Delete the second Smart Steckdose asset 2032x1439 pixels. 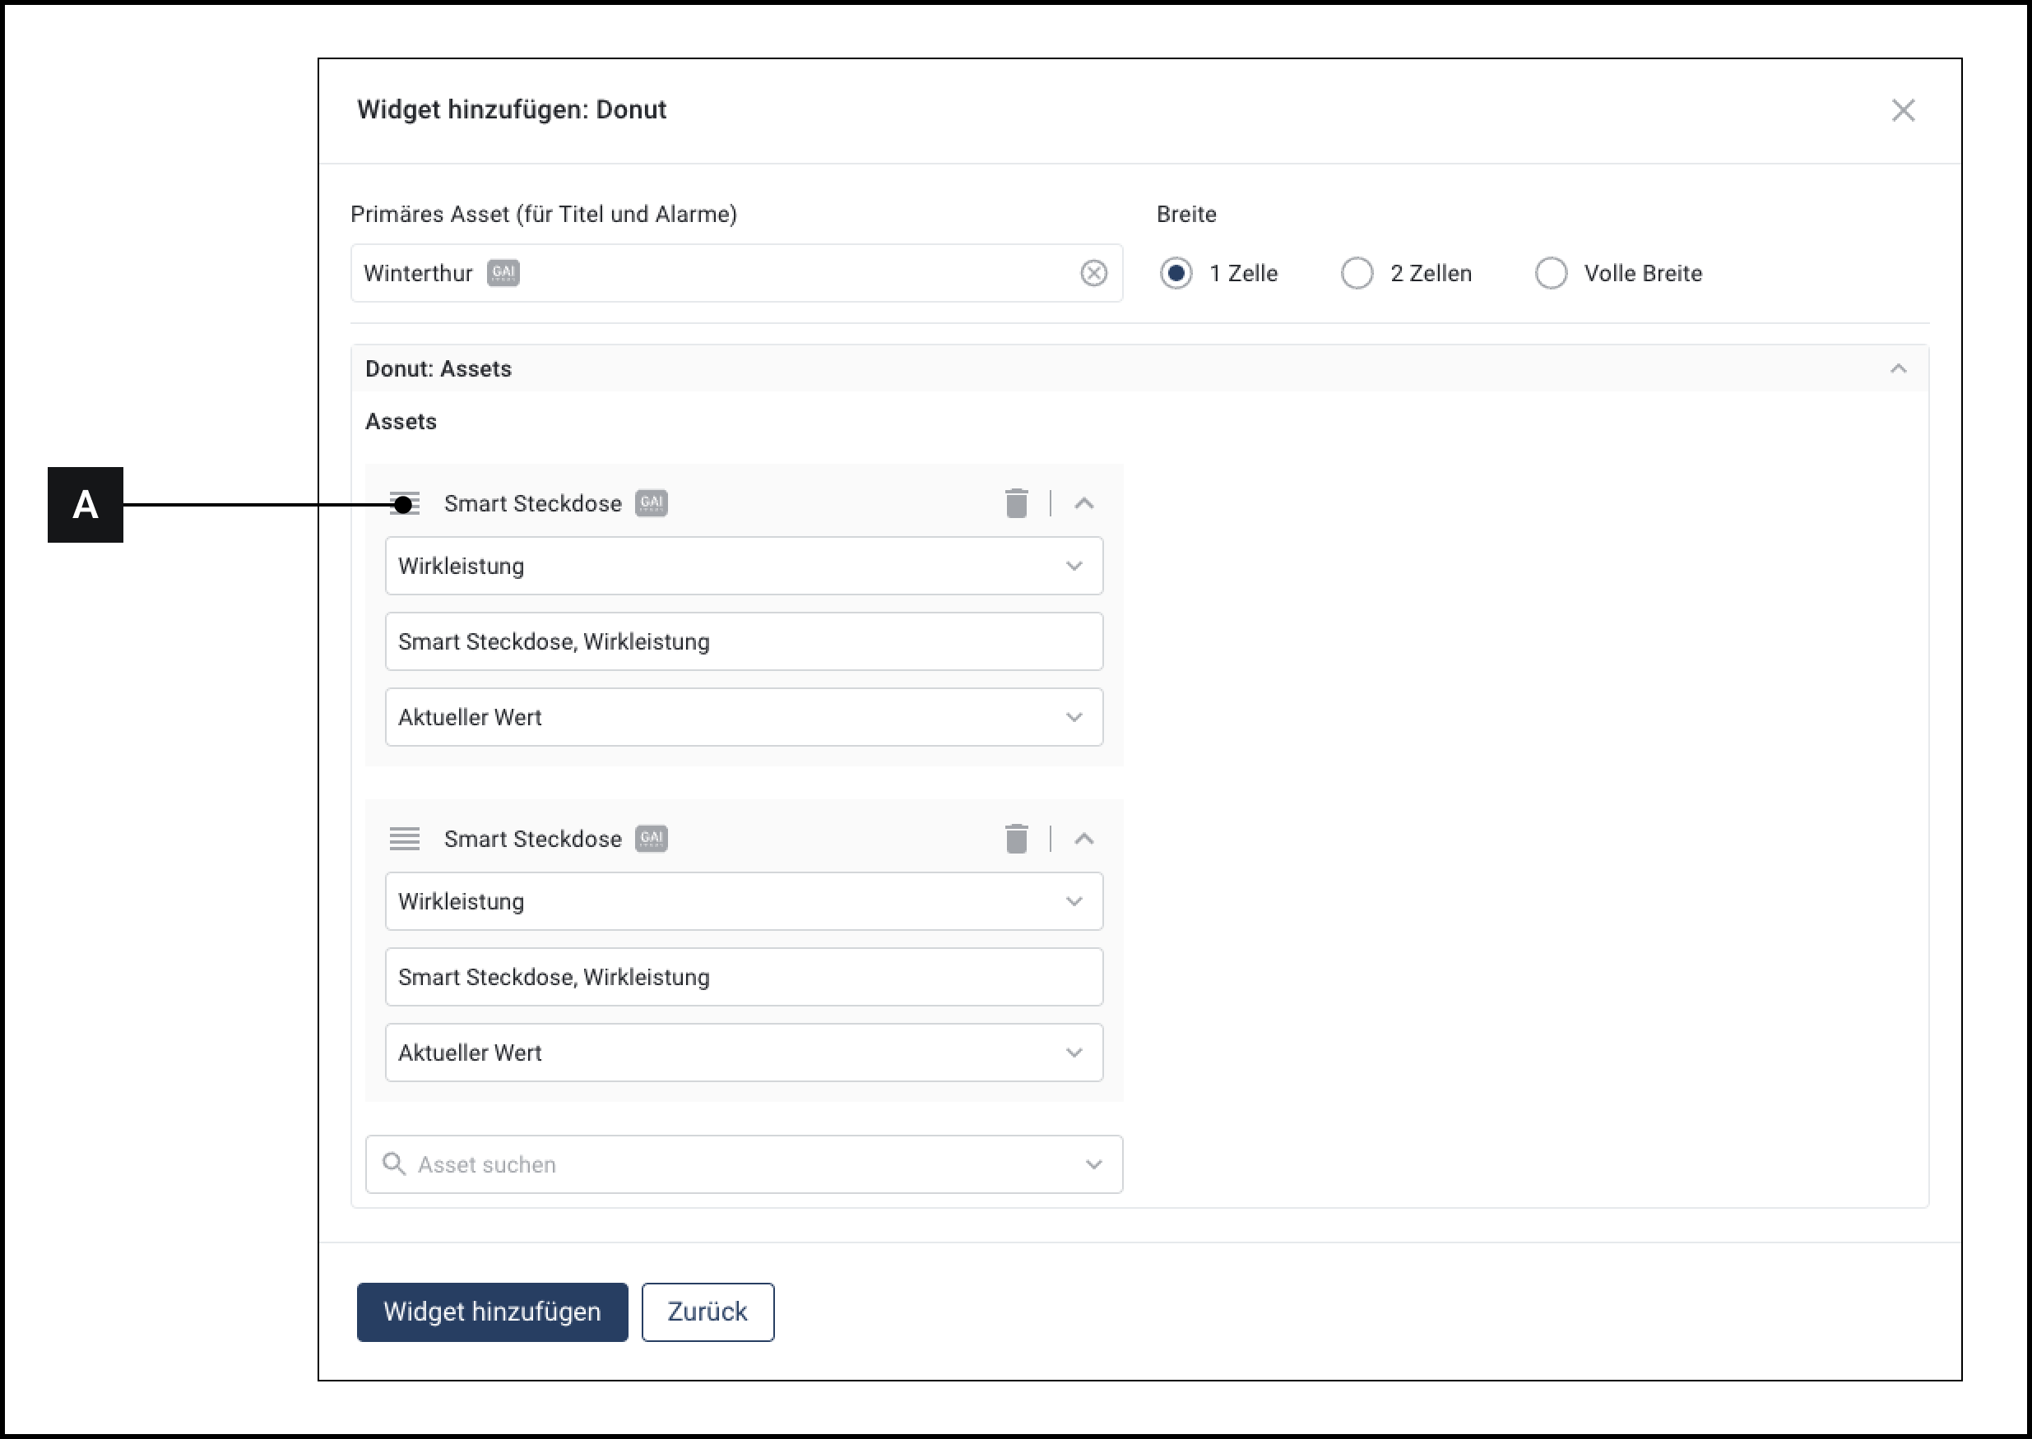(1016, 838)
